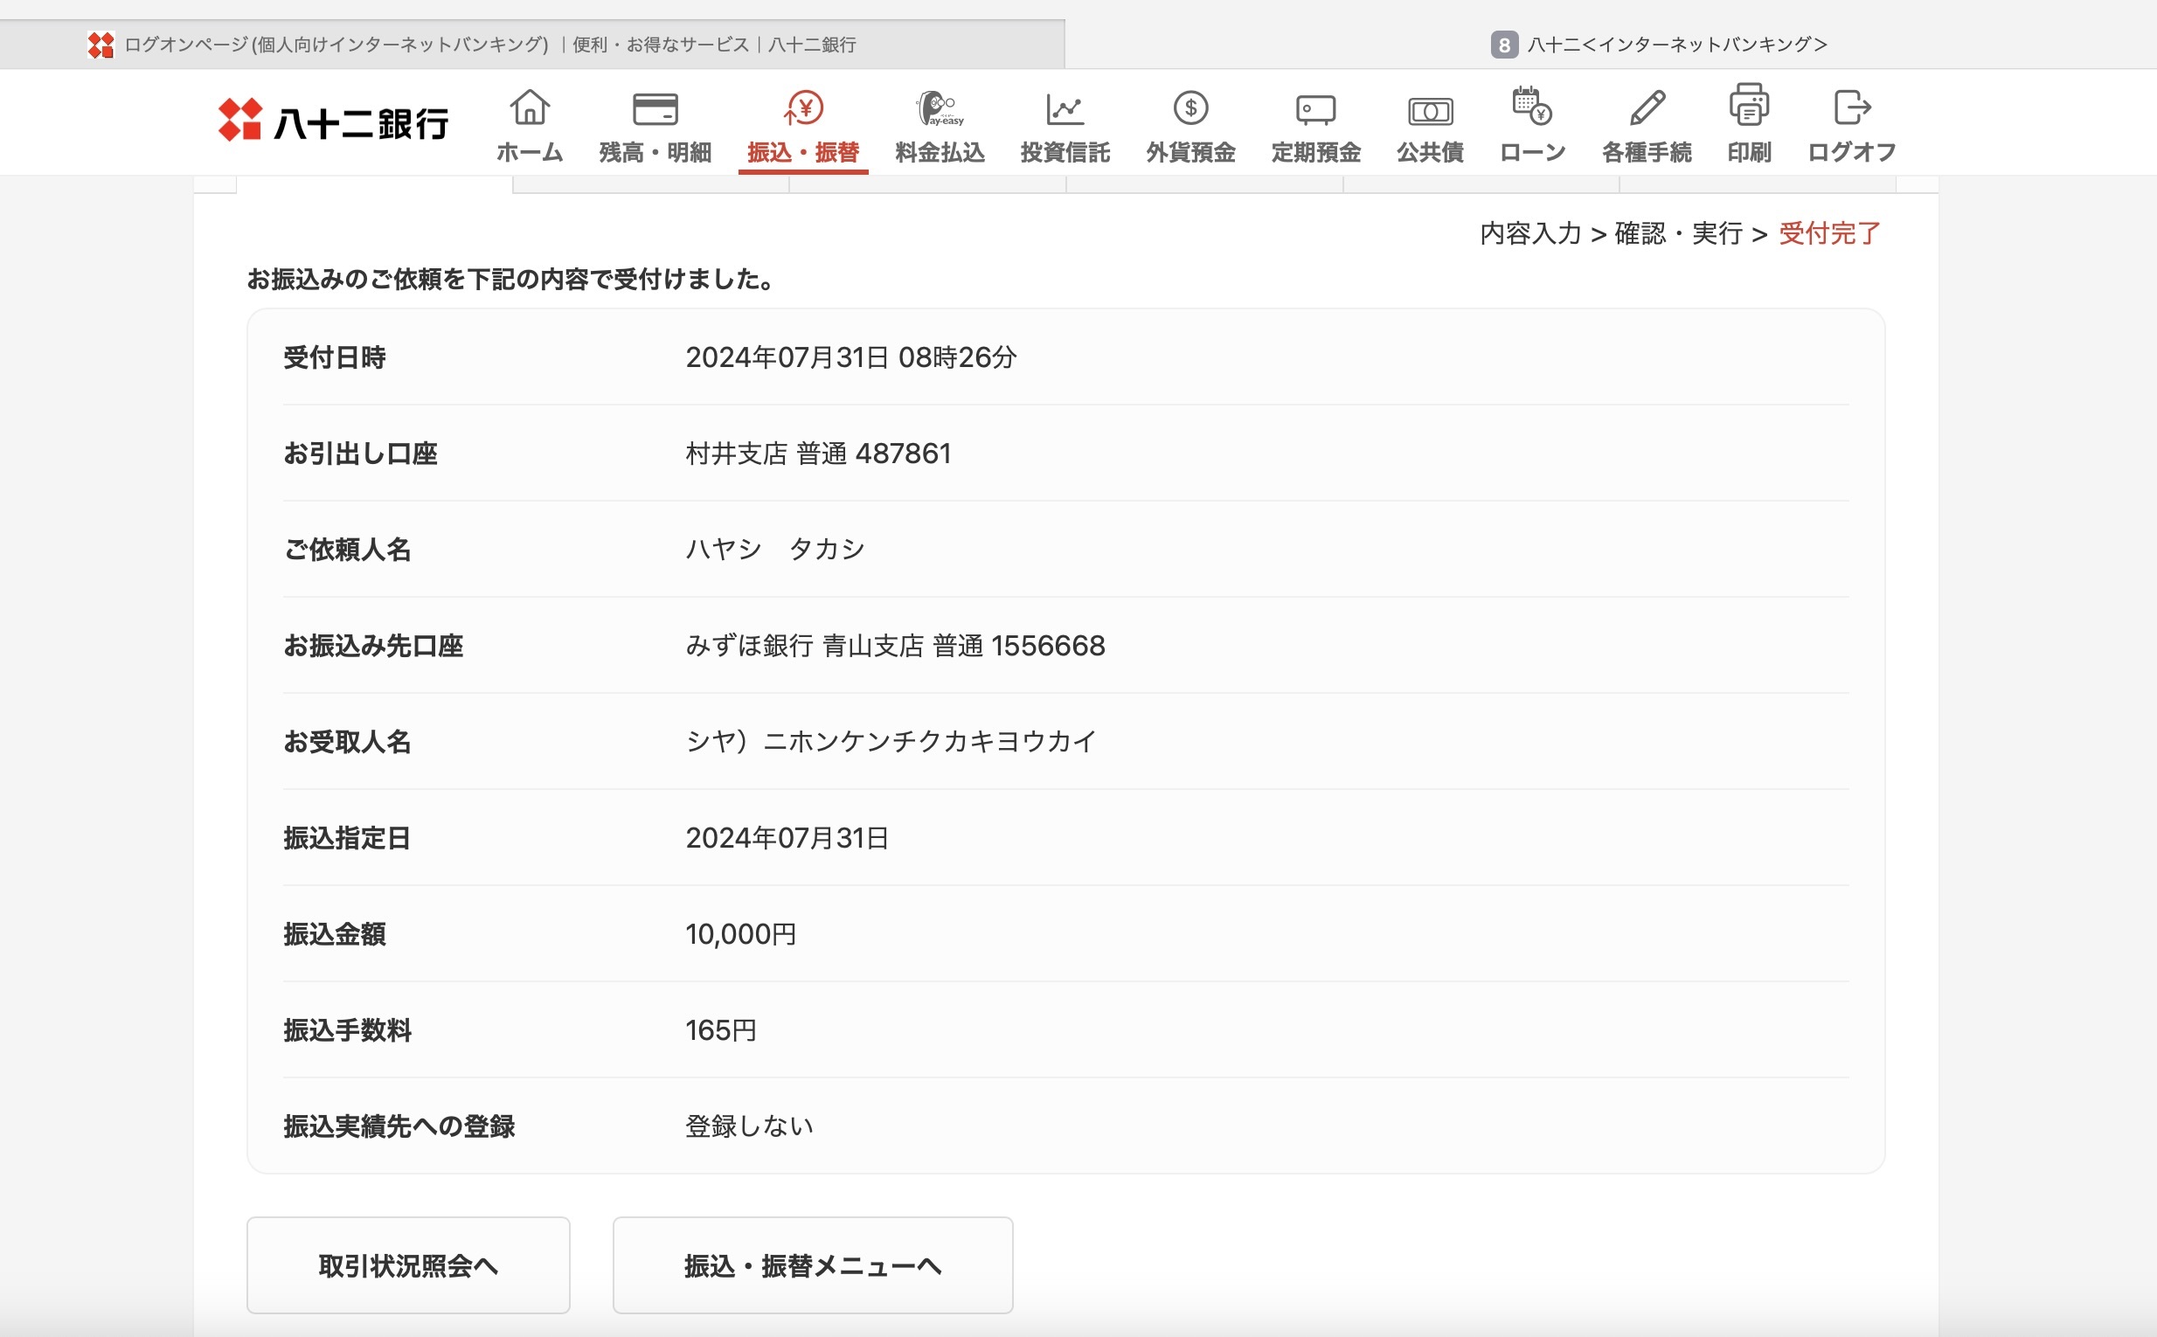Click the お引出し口座 label
The width and height of the screenshot is (2157, 1337).
(360, 454)
